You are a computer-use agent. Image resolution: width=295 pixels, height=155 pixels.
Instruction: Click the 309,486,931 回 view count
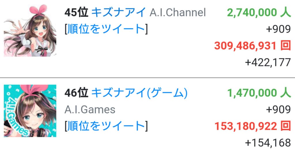point(252,46)
